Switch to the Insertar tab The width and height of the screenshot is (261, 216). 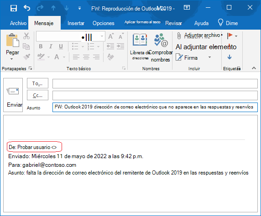click(76, 23)
